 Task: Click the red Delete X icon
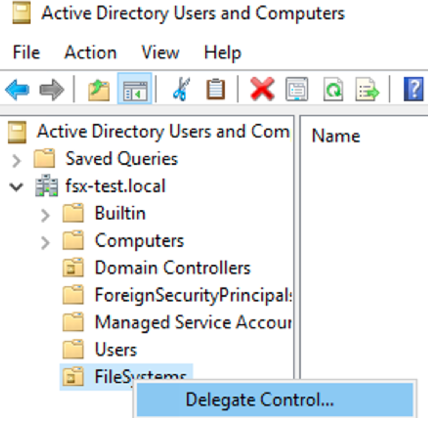pos(262,89)
